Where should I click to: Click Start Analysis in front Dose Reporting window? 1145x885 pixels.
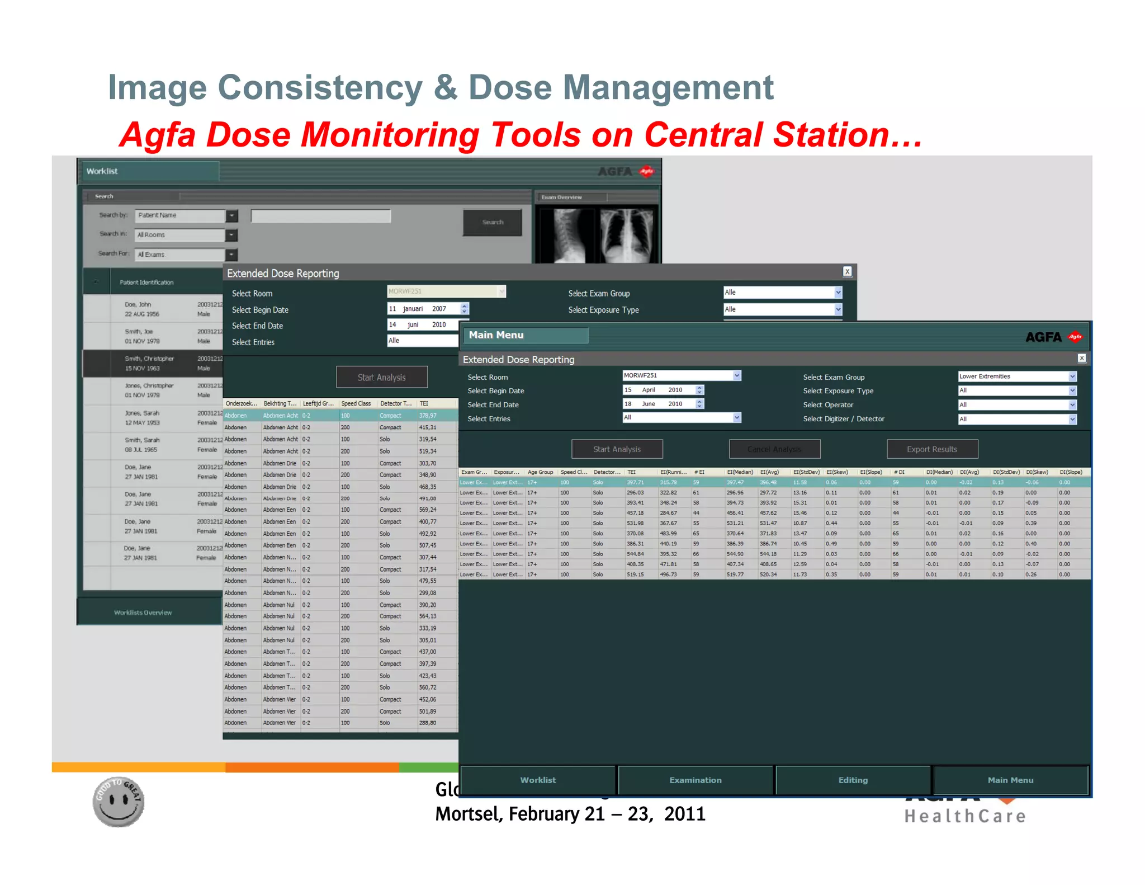point(617,449)
